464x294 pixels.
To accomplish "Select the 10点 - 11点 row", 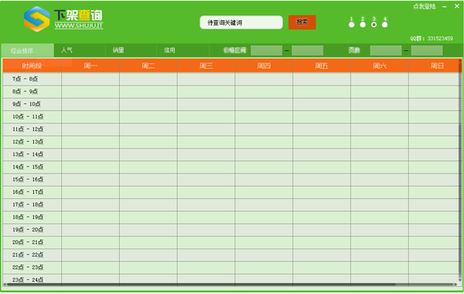I will (x=230, y=117).
